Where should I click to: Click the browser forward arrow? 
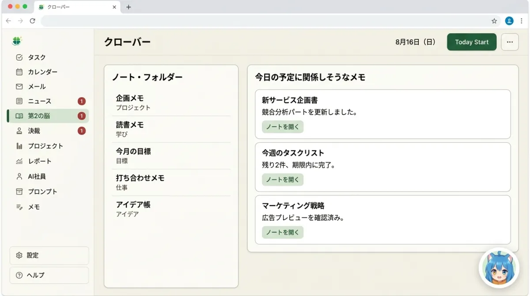point(20,21)
